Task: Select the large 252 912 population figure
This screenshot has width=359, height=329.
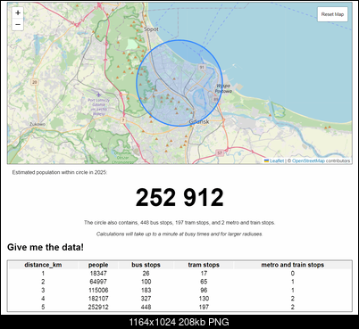Action: (x=179, y=197)
